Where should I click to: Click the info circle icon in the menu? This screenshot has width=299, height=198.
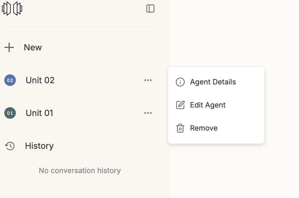pyautogui.click(x=180, y=82)
